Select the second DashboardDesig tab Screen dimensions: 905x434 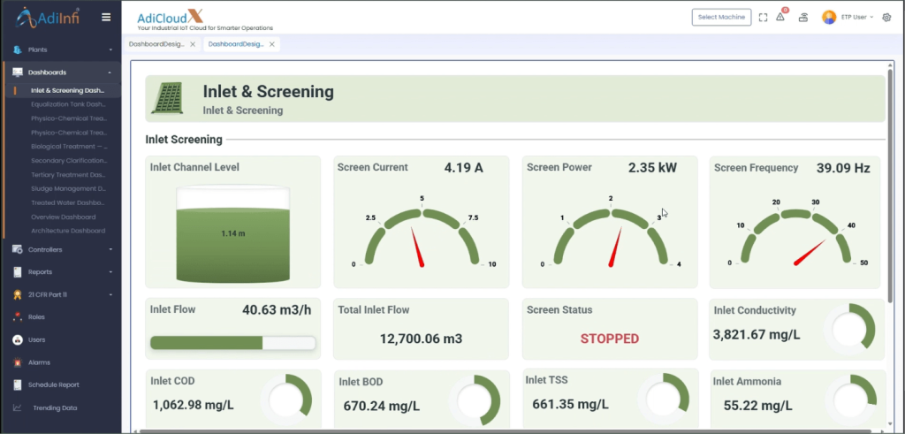tap(236, 44)
